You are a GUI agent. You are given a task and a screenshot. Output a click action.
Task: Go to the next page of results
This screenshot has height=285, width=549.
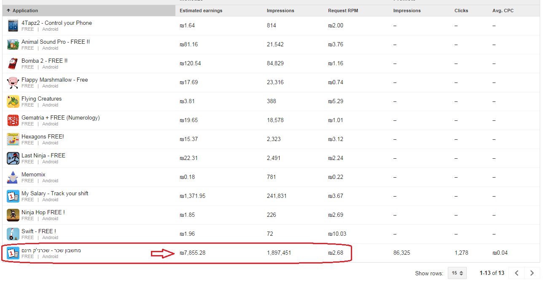click(x=532, y=273)
